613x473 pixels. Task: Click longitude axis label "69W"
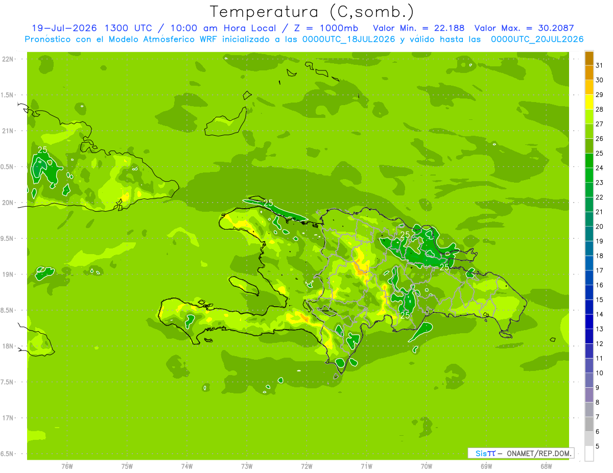coord(486,466)
